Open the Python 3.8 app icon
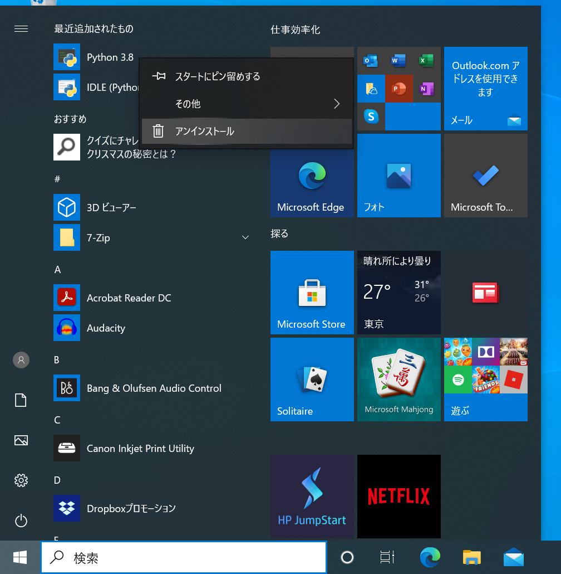Screen dimensions: 561x574 click(67, 57)
